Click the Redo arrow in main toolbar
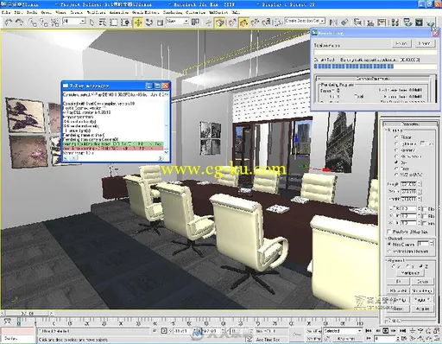Viewport: 442px width, 344px height. 19,22
